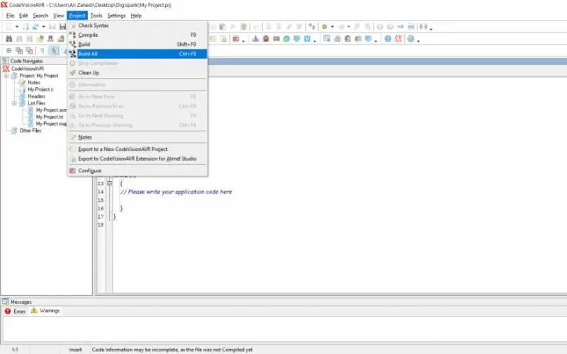Click the blue globe icon in toolbar

pyautogui.click(x=388, y=39)
